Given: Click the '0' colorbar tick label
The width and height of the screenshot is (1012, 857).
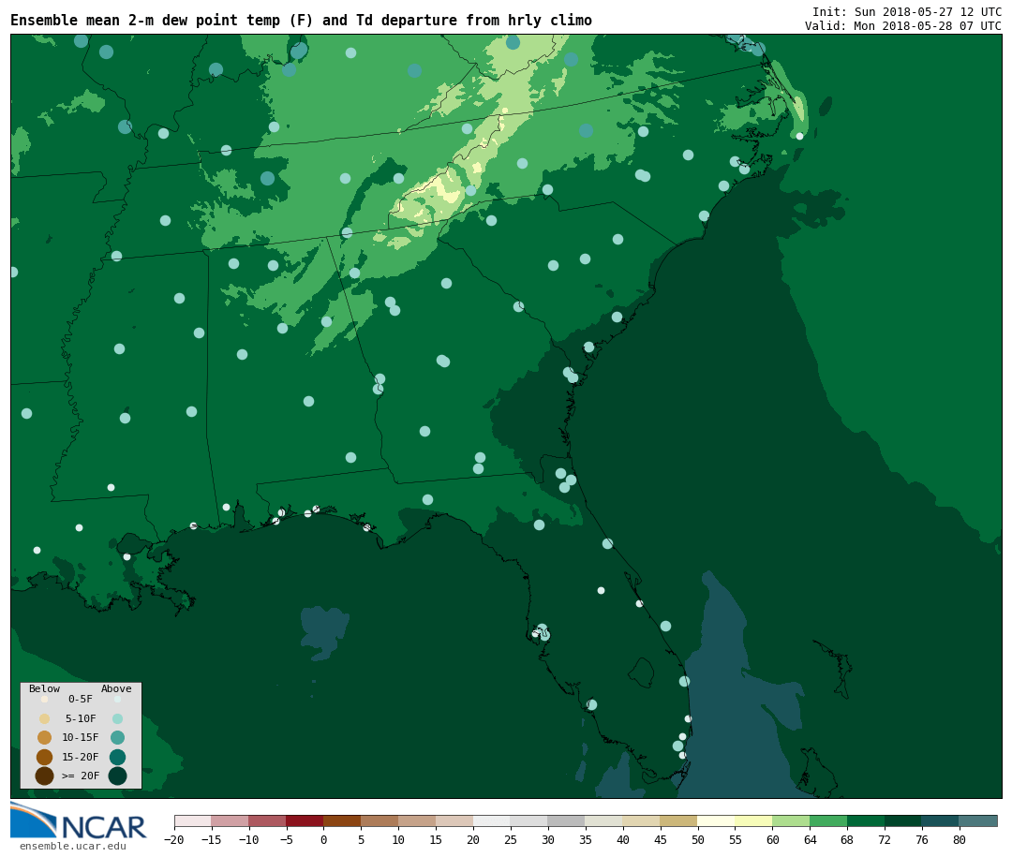Looking at the screenshot, I should [x=324, y=839].
